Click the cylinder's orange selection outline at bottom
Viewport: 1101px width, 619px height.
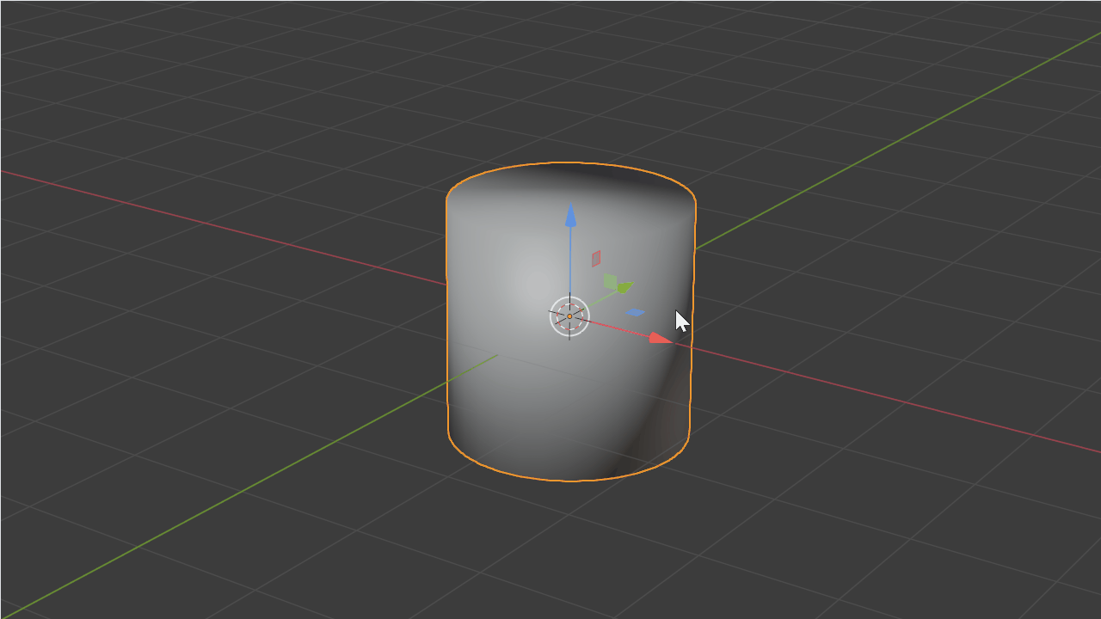click(x=569, y=481)
